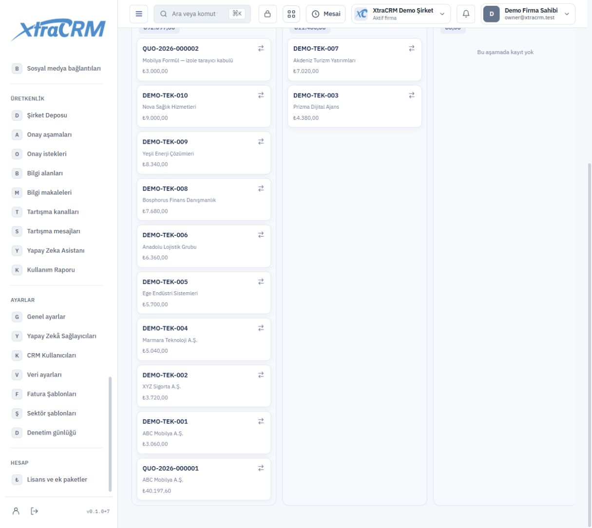Open Tartışma mesajları

57,231
